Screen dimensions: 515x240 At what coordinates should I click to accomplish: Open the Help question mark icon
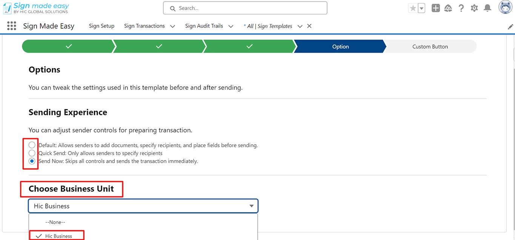pyautogui.click(x=461, y=8)
